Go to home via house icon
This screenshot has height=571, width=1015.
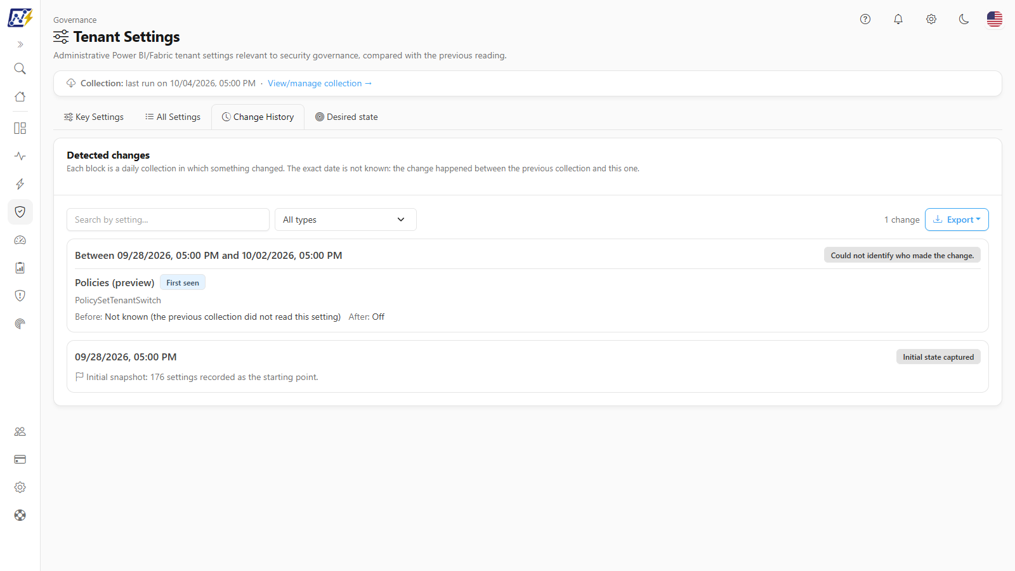click(x=20, y=96)
